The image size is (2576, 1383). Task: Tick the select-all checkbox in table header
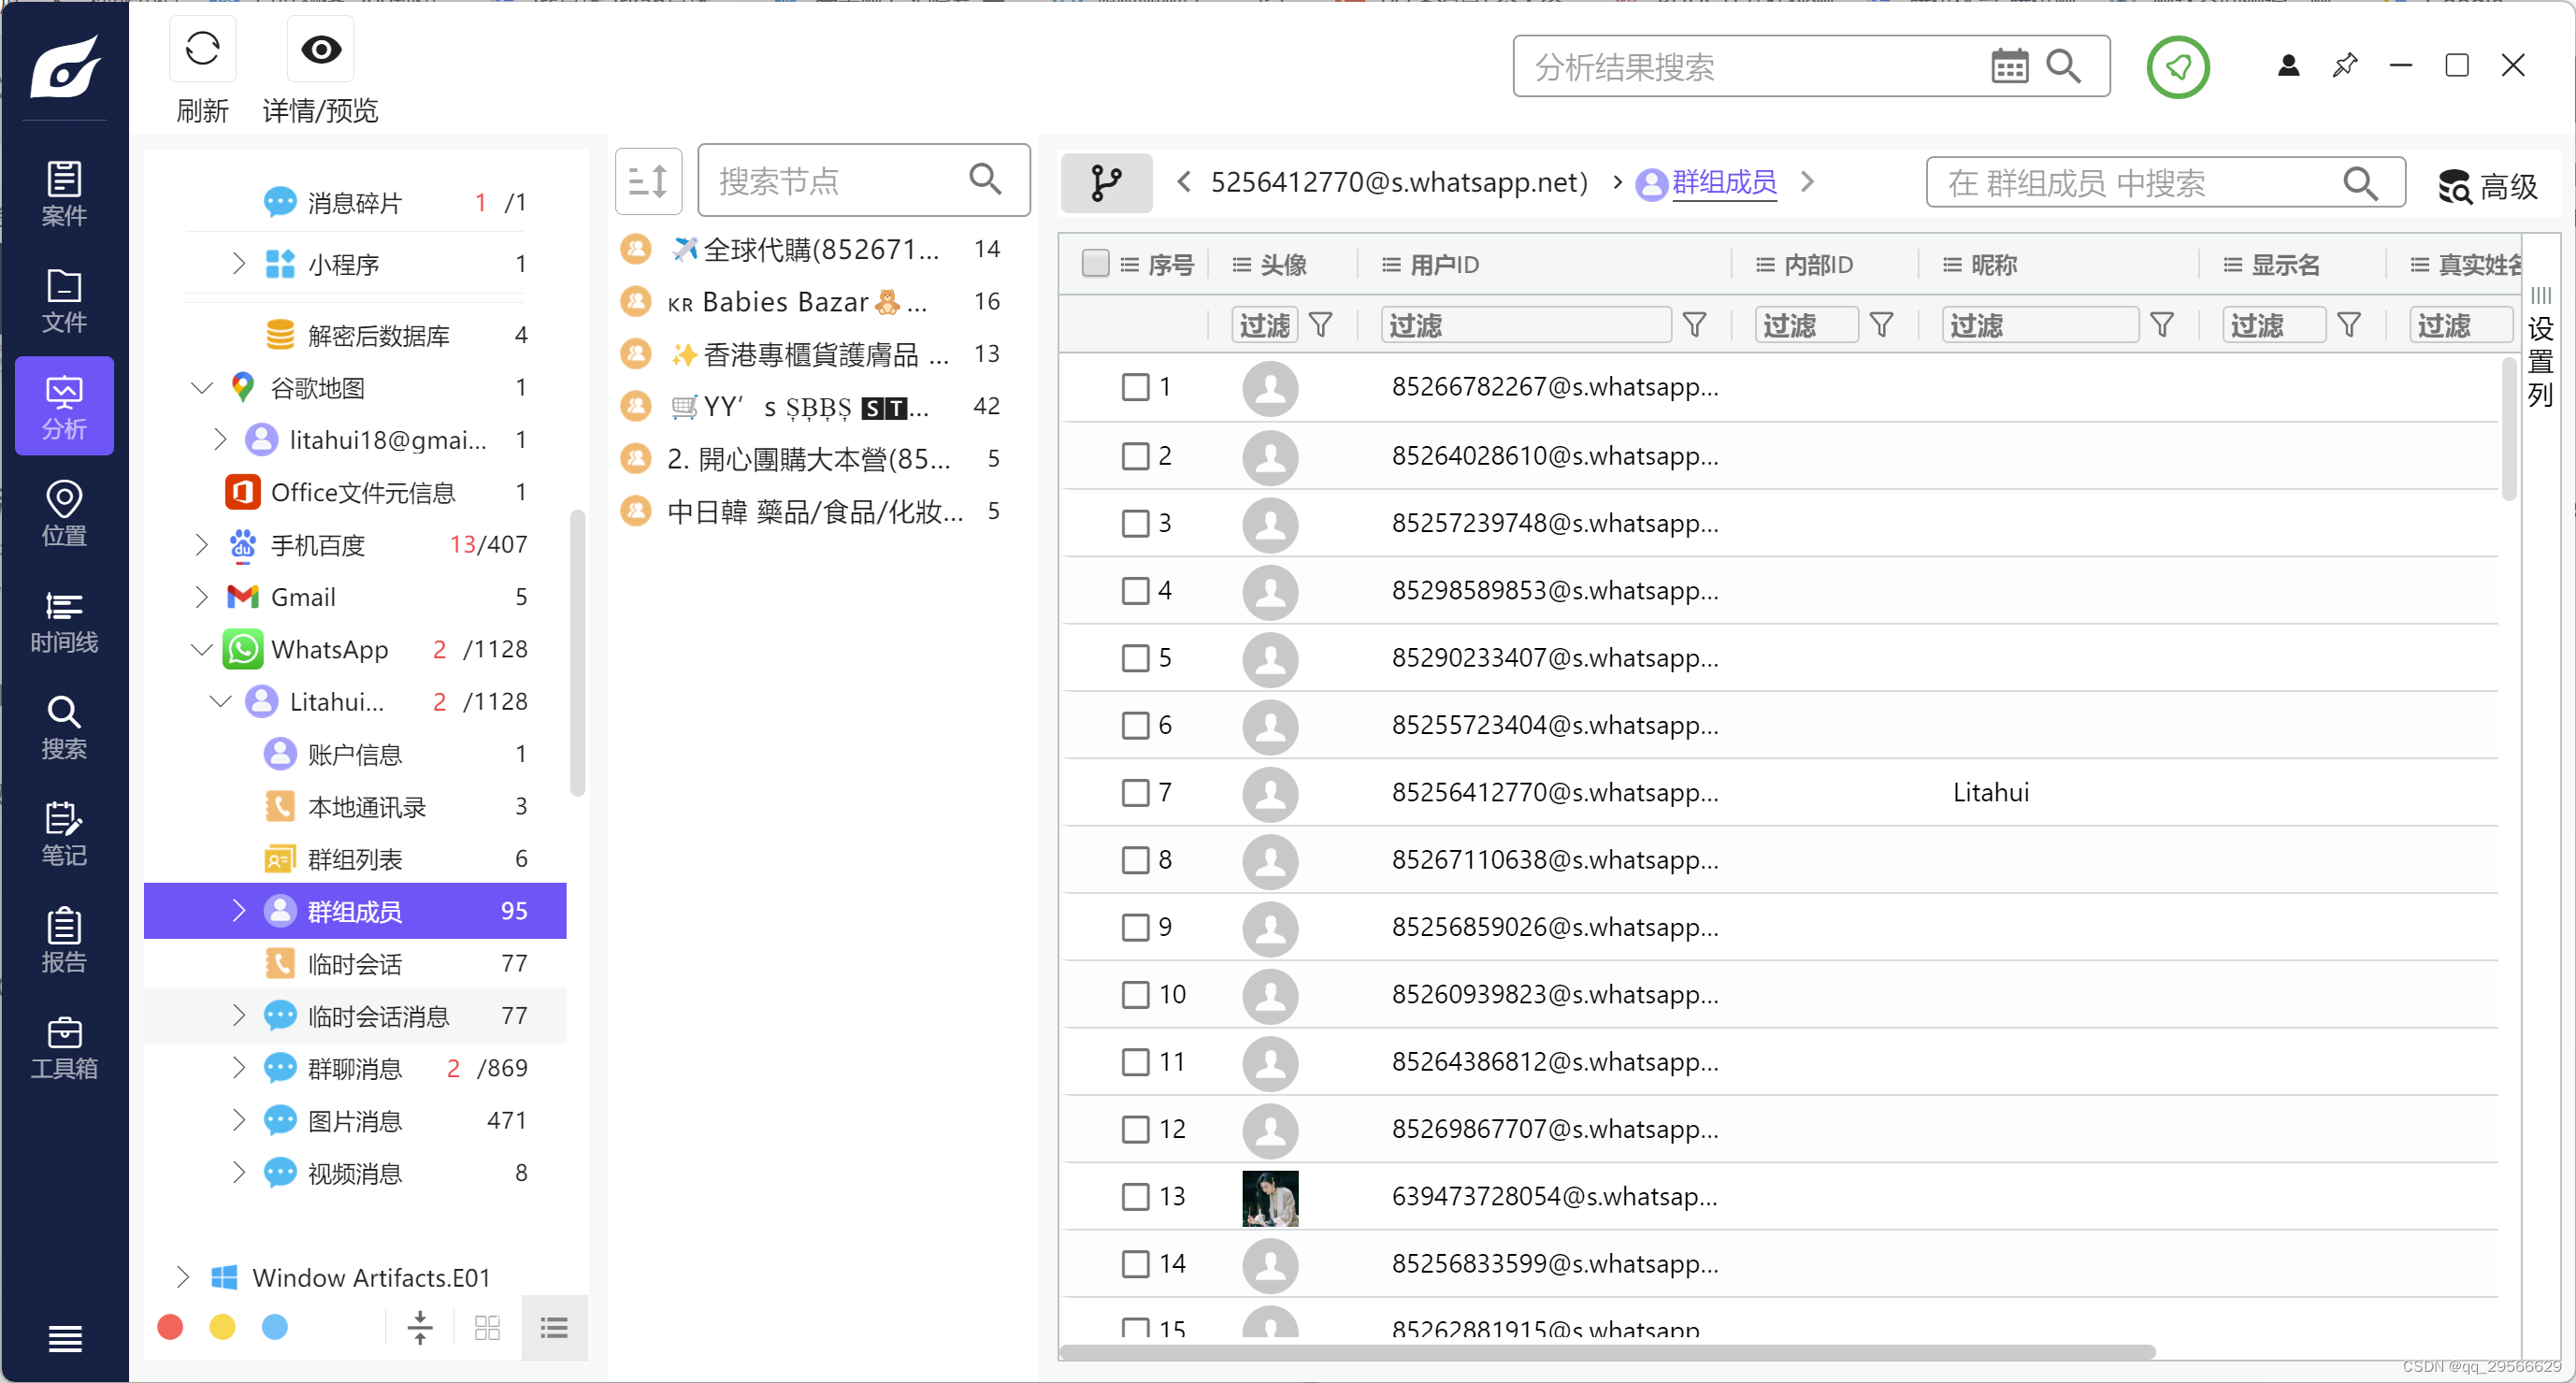pos(1095,263)
